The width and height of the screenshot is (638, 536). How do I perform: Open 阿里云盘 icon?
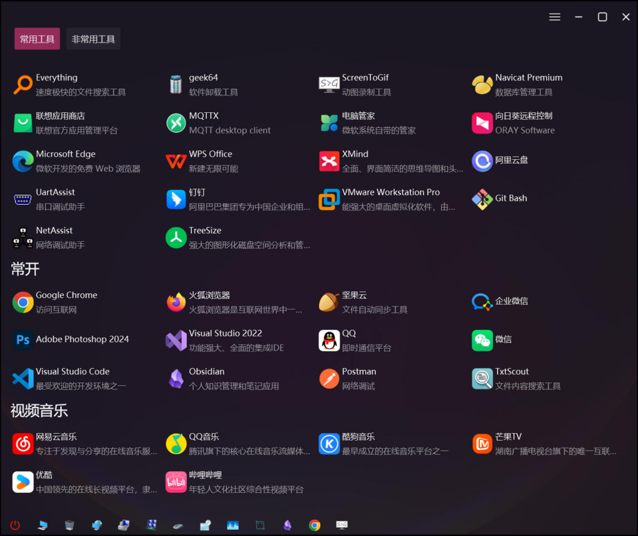pyautogui.click(x=482, y=162)
